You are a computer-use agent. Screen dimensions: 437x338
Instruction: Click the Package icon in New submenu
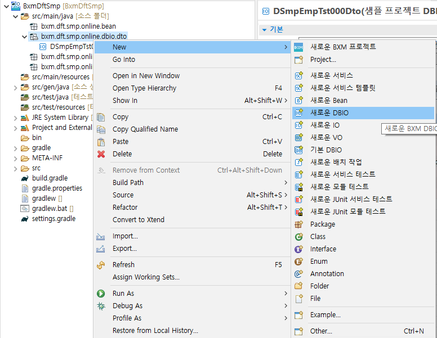(299, 224)
